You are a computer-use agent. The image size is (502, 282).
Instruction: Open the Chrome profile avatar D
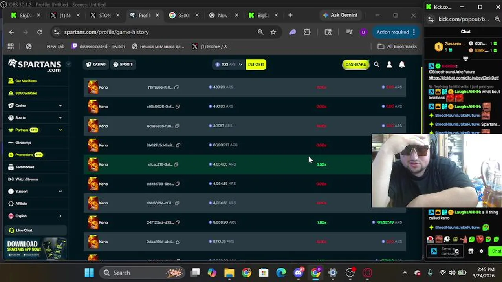(363, 32)
